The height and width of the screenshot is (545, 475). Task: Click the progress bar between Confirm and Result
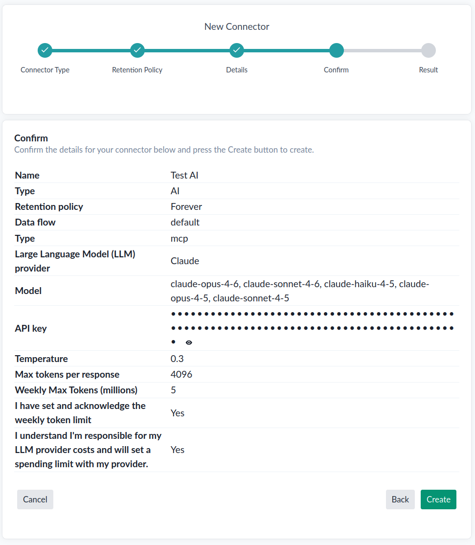[x=382, y=50]
